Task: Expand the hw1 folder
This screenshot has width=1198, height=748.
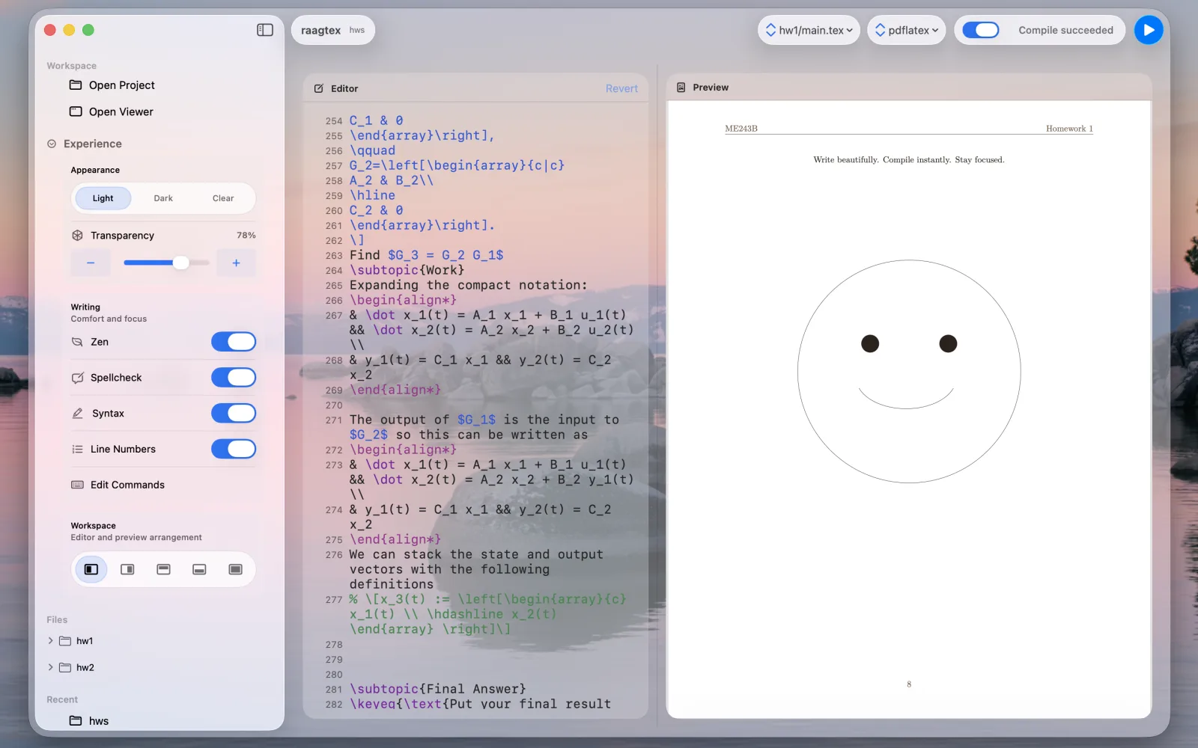Action: 50,641
